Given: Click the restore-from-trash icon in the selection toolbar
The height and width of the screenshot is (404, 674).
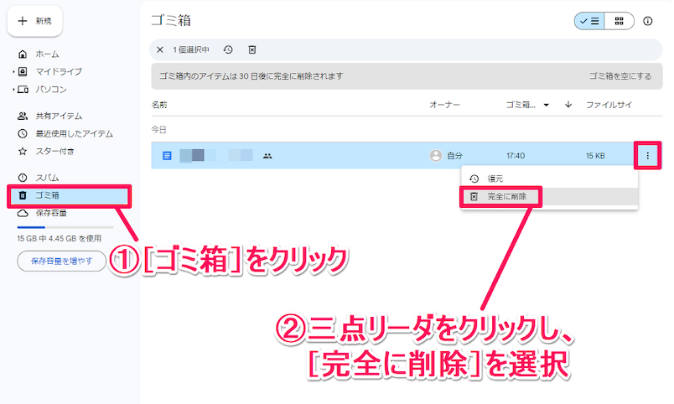Looking at the screenshot, I should (x=228, y=49).
